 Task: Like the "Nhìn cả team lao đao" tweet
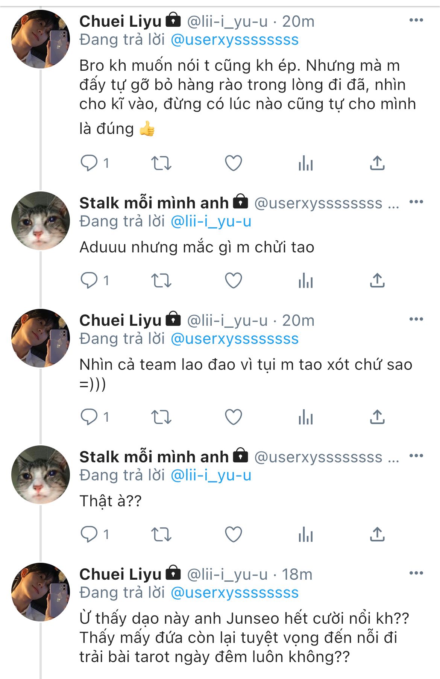233,417
